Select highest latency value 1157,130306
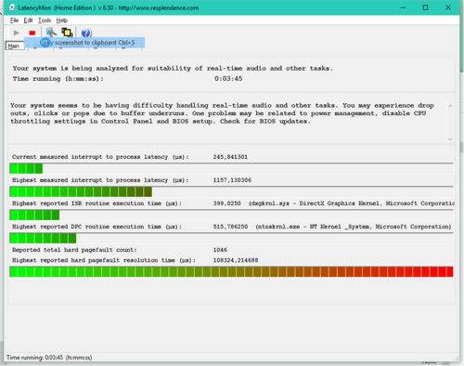The image size is (464, 366). pyautogui.click(x=232, y=180)
